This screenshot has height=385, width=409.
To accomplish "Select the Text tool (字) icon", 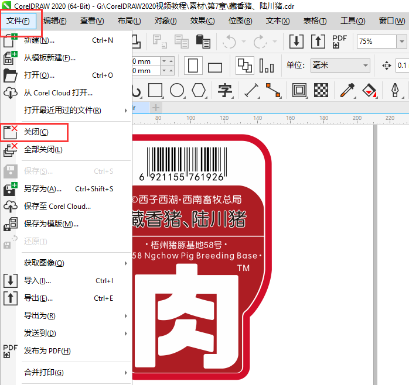I will (x=225, y=91).
